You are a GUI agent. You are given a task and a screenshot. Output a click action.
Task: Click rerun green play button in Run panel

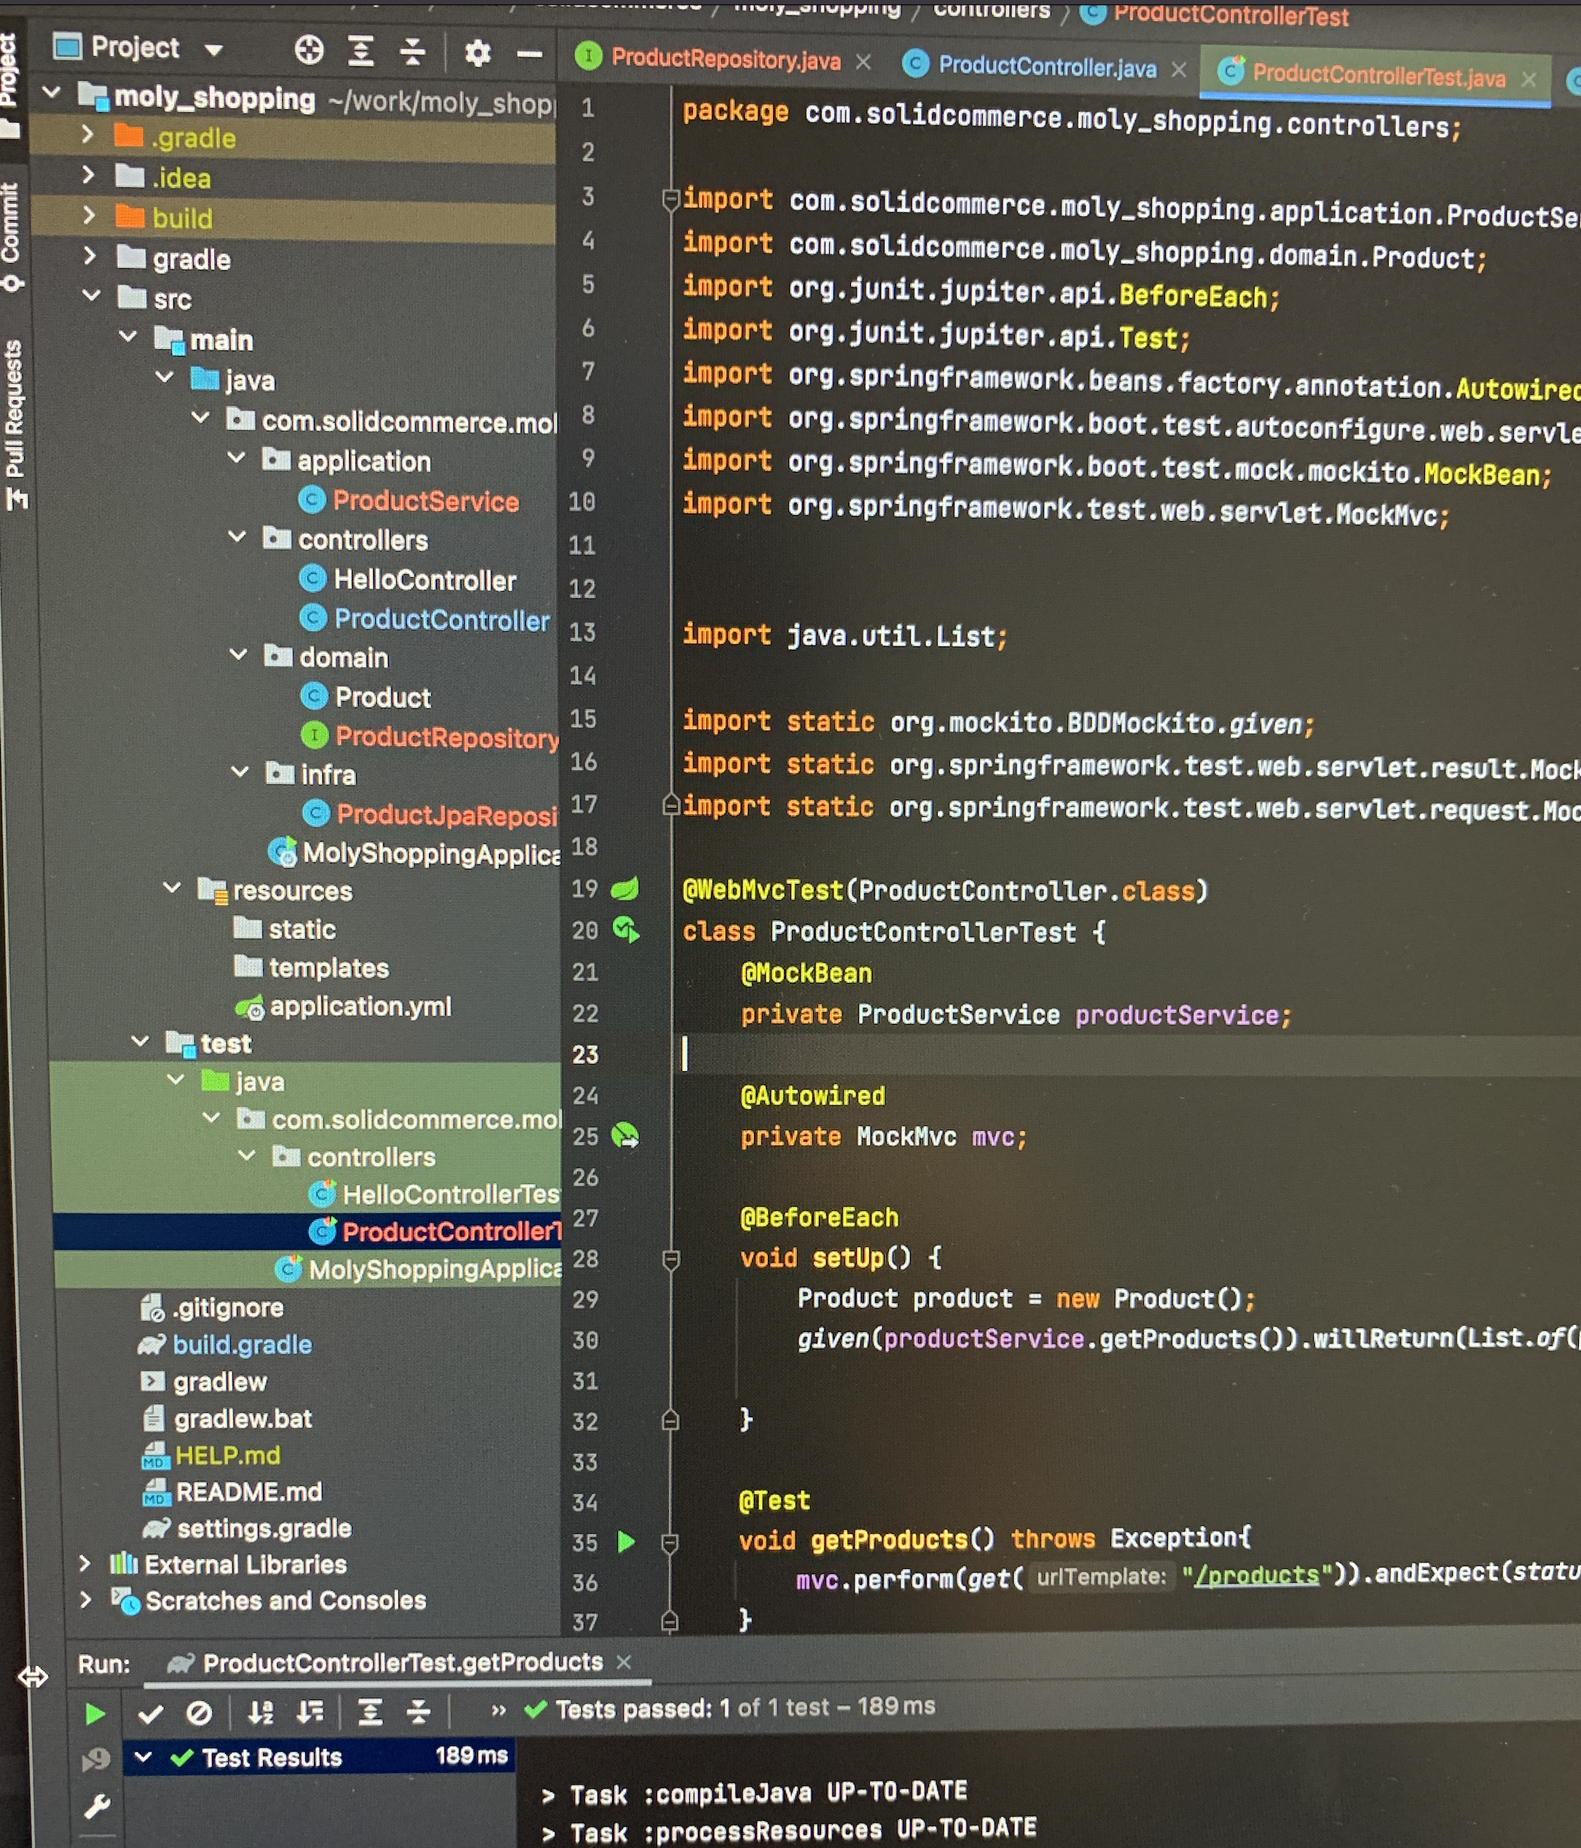coord(95,1713)
